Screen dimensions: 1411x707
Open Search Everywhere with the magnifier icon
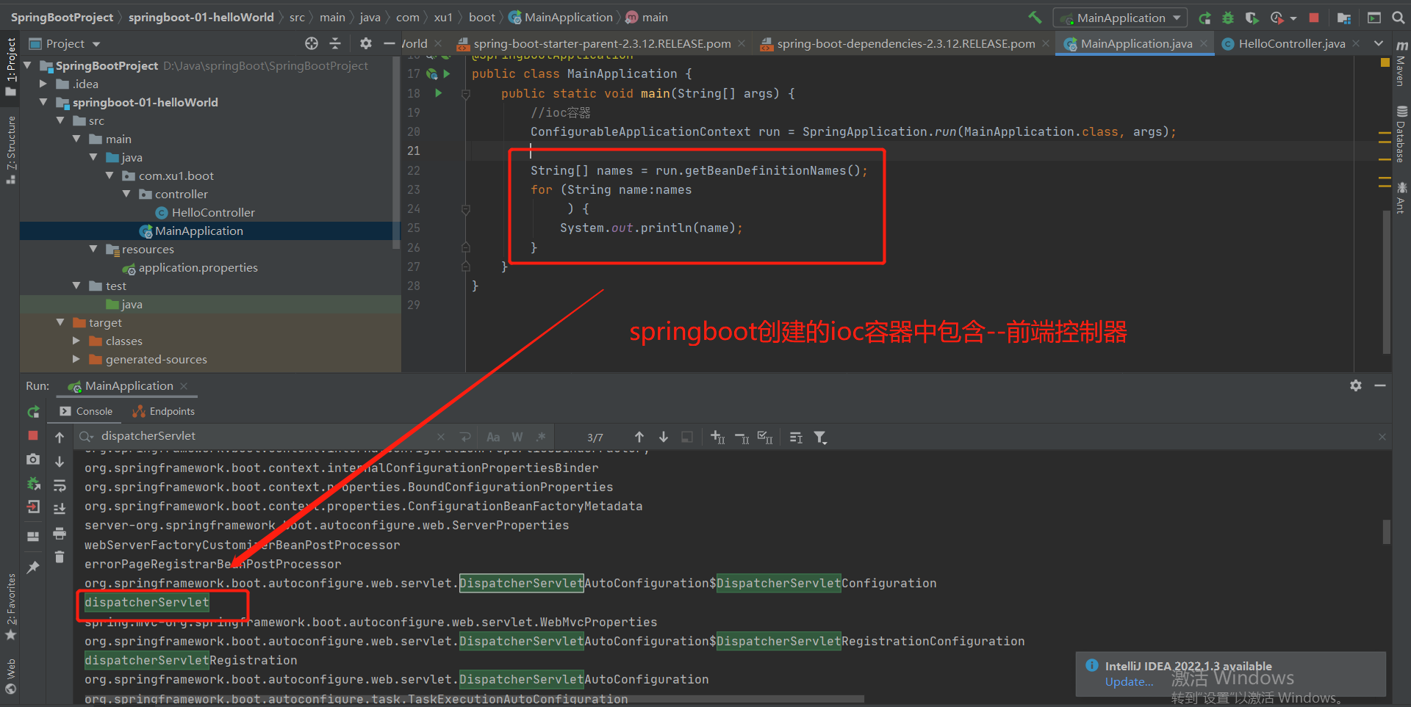coord(1398,18)
